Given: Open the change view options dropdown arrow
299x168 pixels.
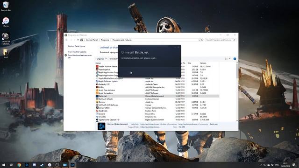Looking at the screenshot, I should pyautogui.click(x=230, y=59).
